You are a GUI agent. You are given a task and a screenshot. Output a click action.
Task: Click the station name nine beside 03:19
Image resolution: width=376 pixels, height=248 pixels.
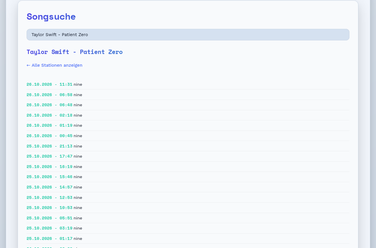(78, 228)
